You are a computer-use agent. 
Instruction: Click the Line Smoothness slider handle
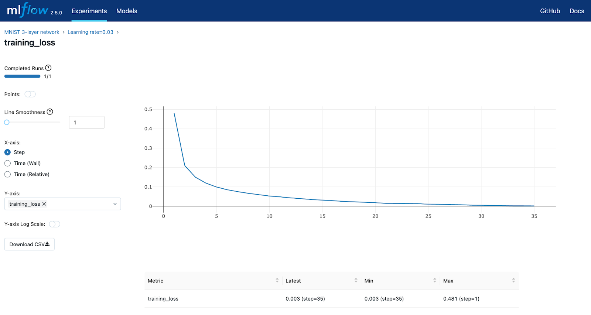point(7,122)
